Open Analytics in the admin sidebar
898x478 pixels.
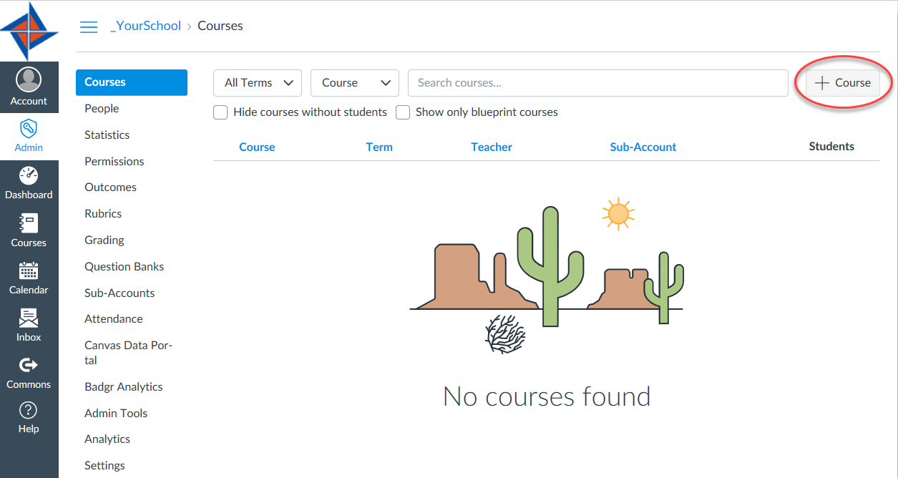(x=107, y=439)
